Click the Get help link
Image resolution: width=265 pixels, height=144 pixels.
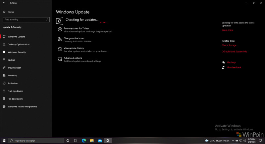[x=231, y=62]
